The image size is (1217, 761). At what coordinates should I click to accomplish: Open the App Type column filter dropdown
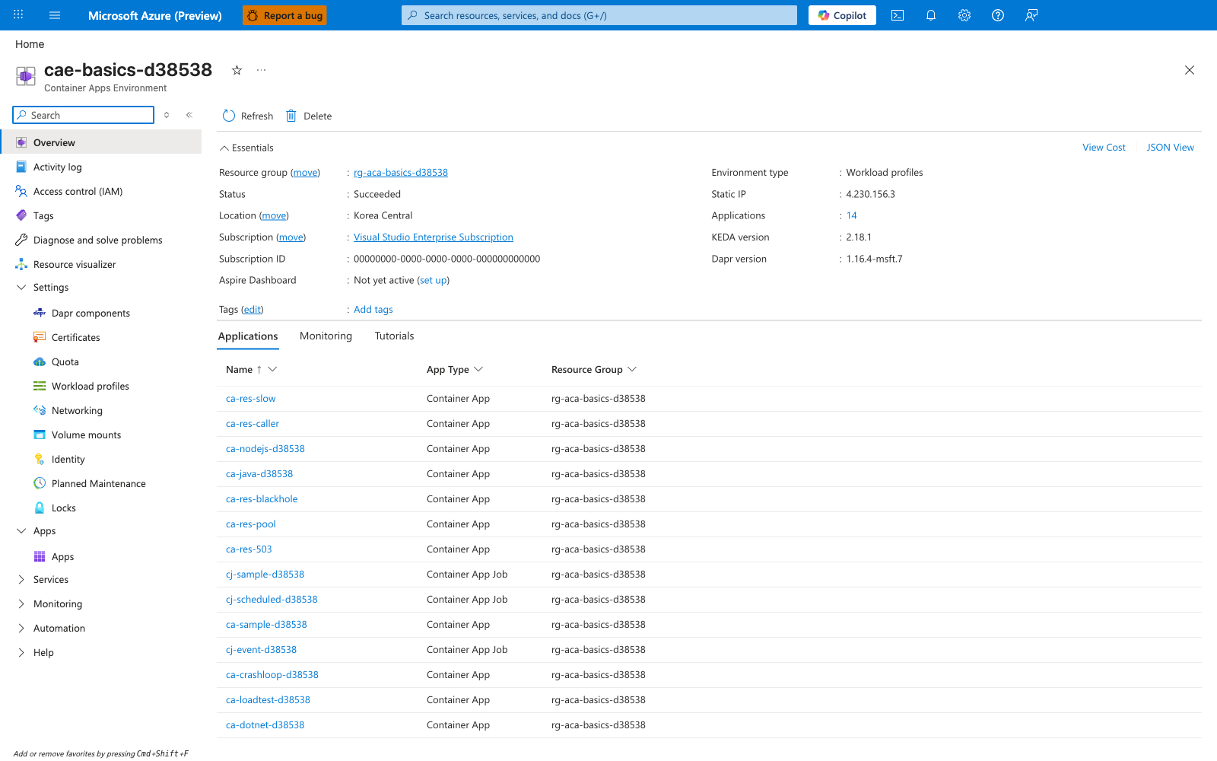pos(478,369)
